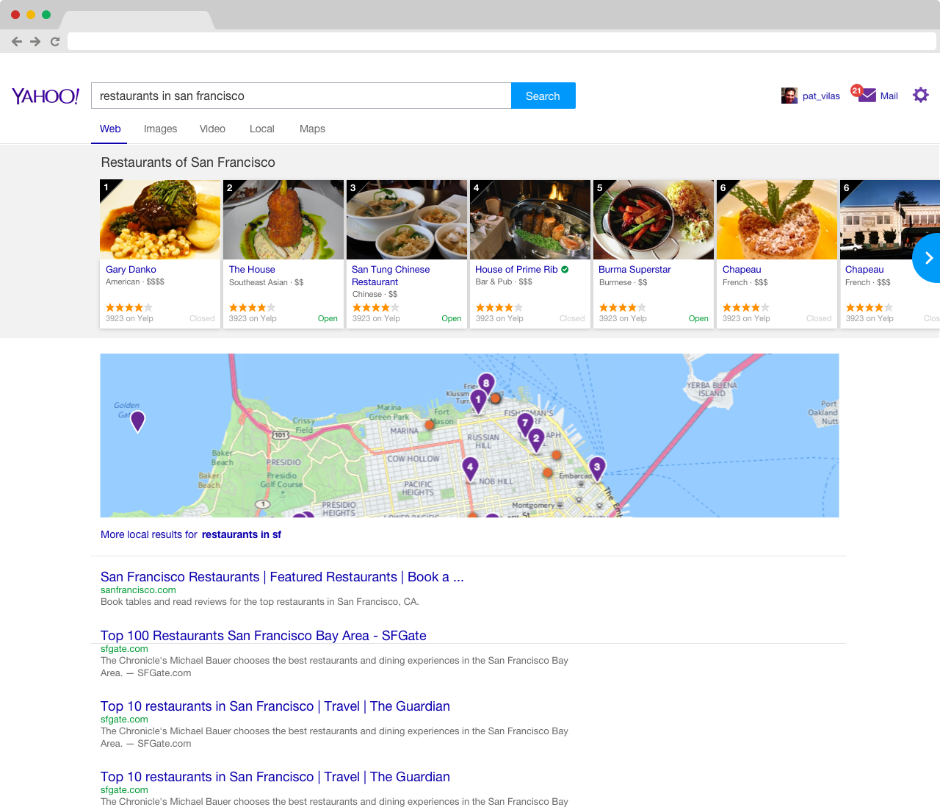Click the 'Restaurants of San Francisco' heading
The image size is (940, 807).
click(188, 162)
